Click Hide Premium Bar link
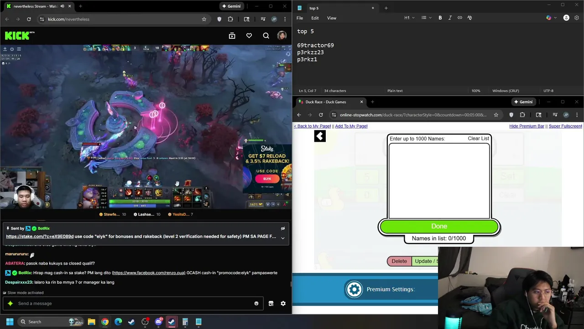The image size is (584, 329). (527, 126)
